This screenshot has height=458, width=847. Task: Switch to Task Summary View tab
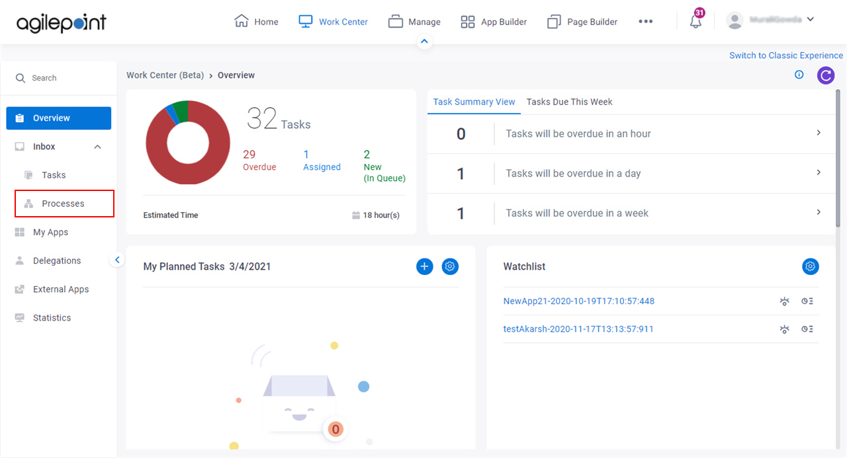tap(474, 102)
